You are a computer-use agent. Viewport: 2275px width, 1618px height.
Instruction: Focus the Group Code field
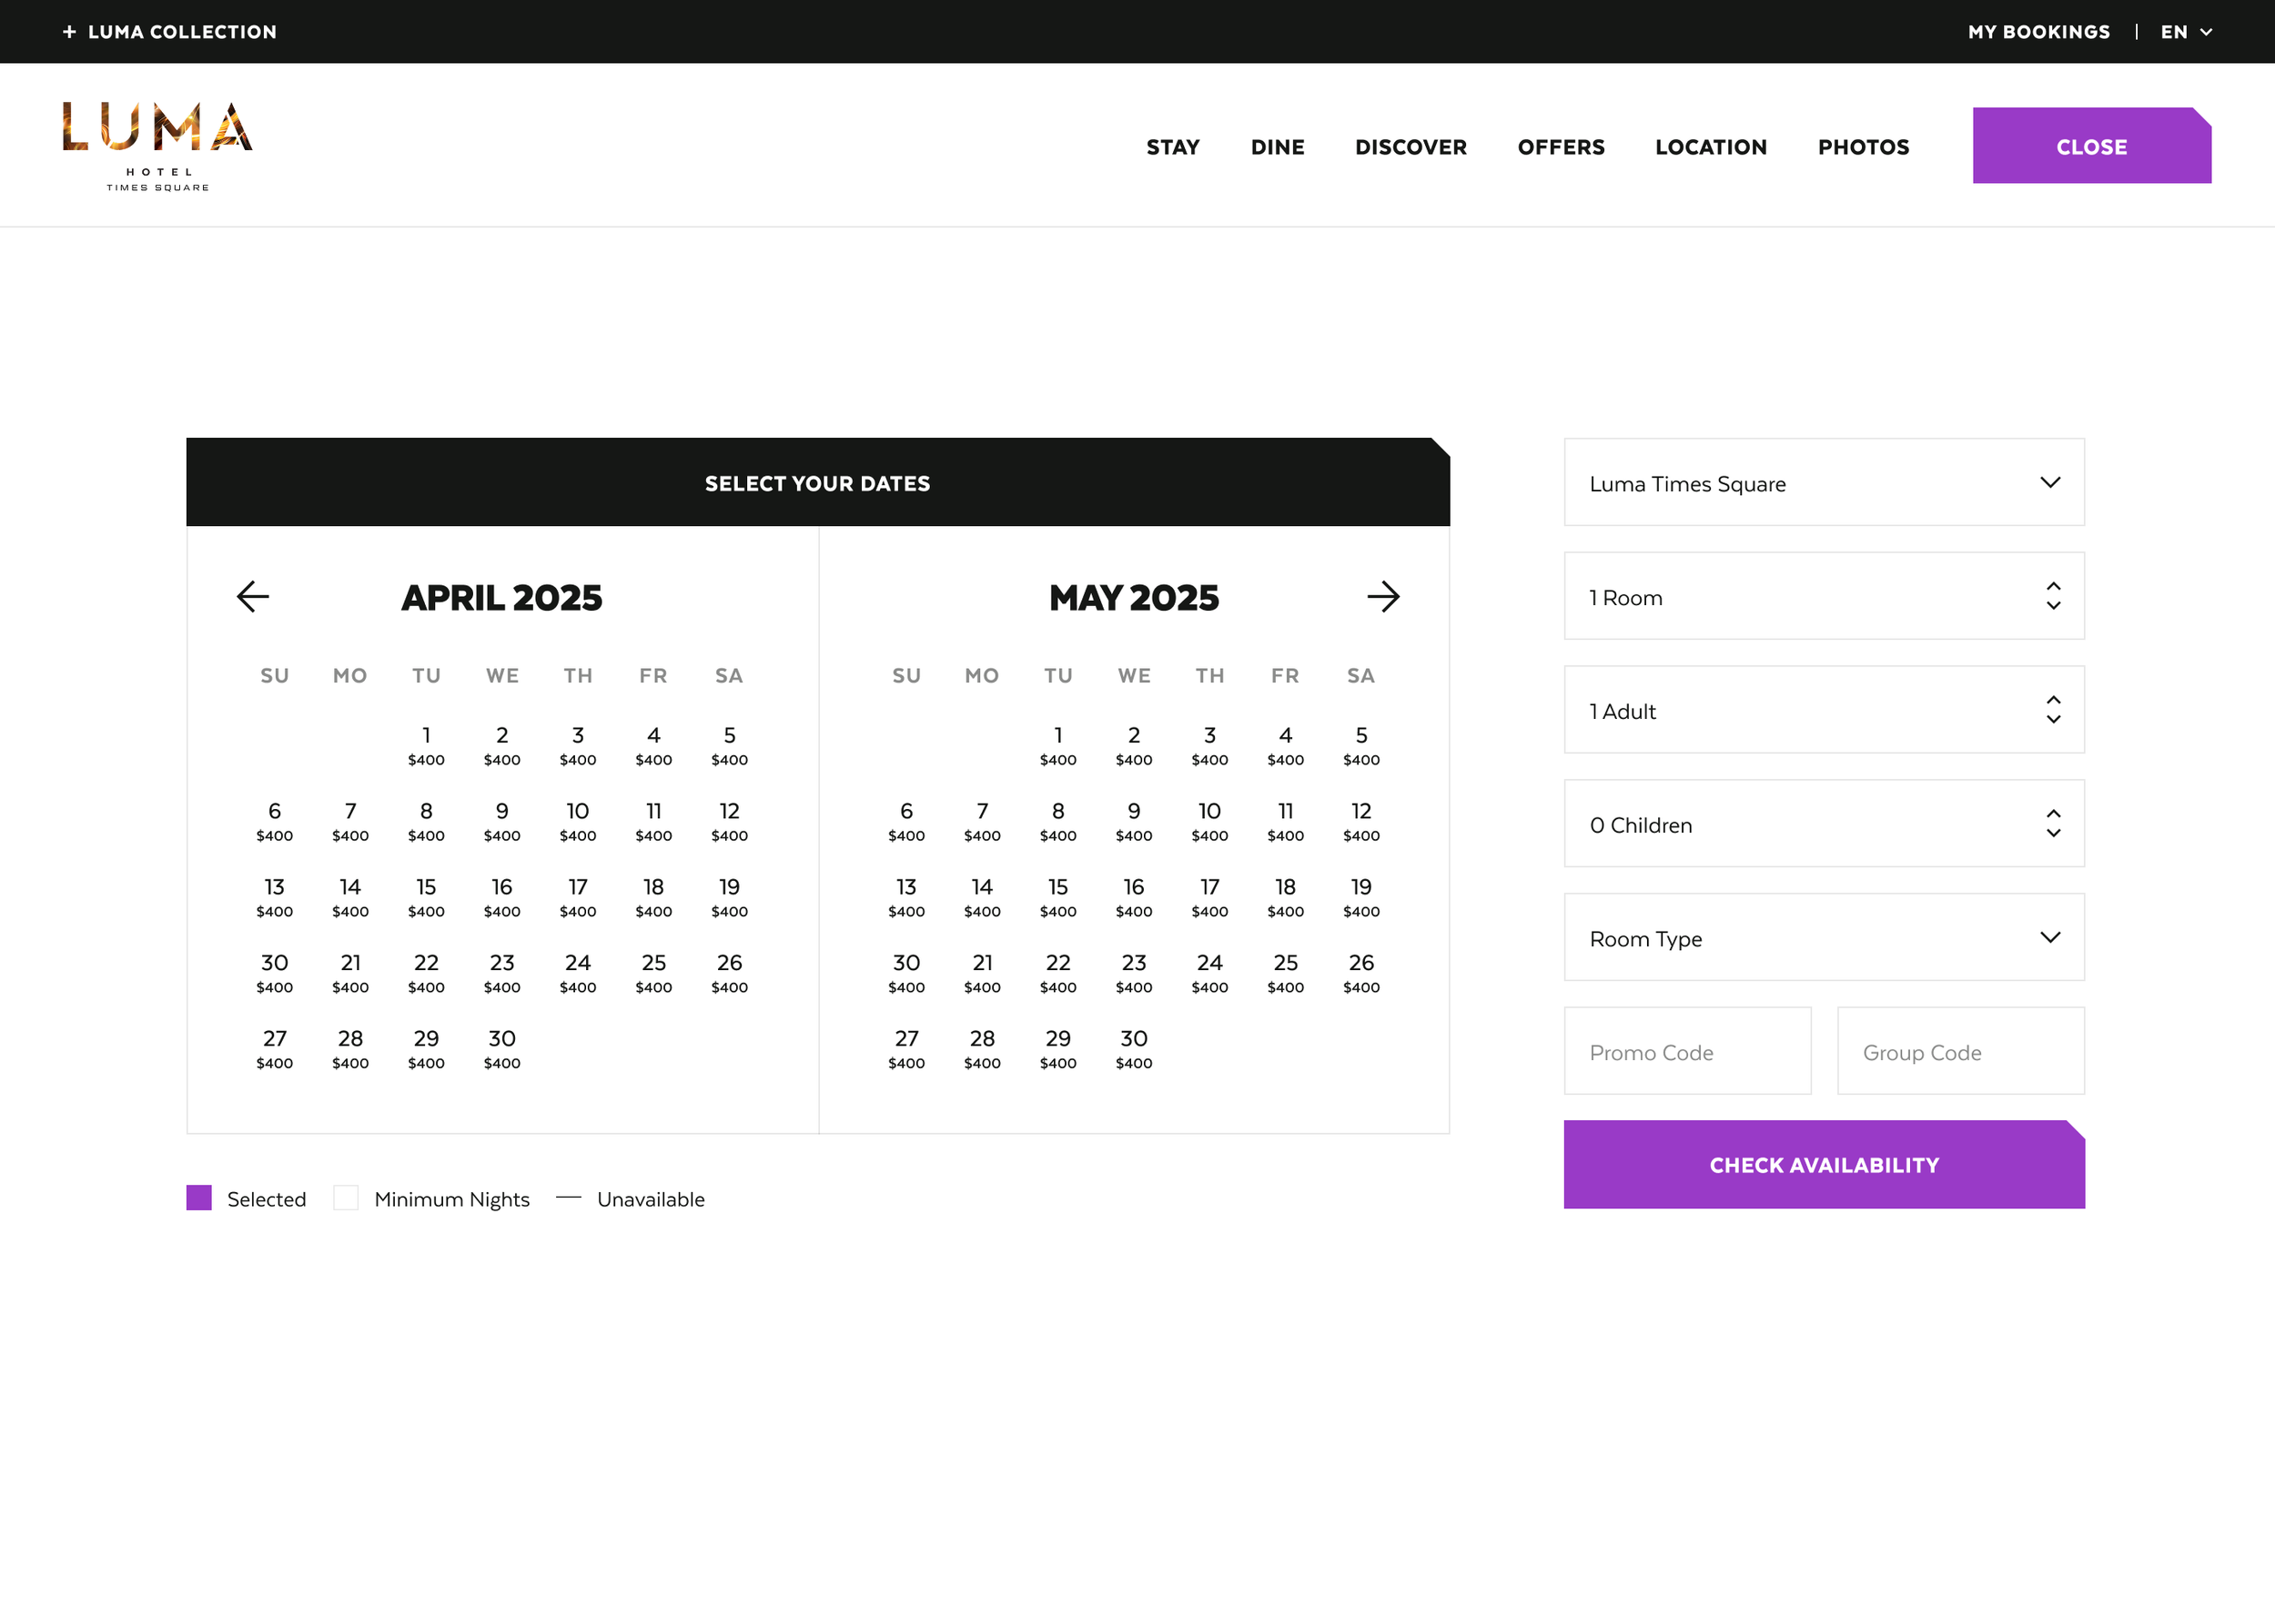(x=1959, y=1051)
